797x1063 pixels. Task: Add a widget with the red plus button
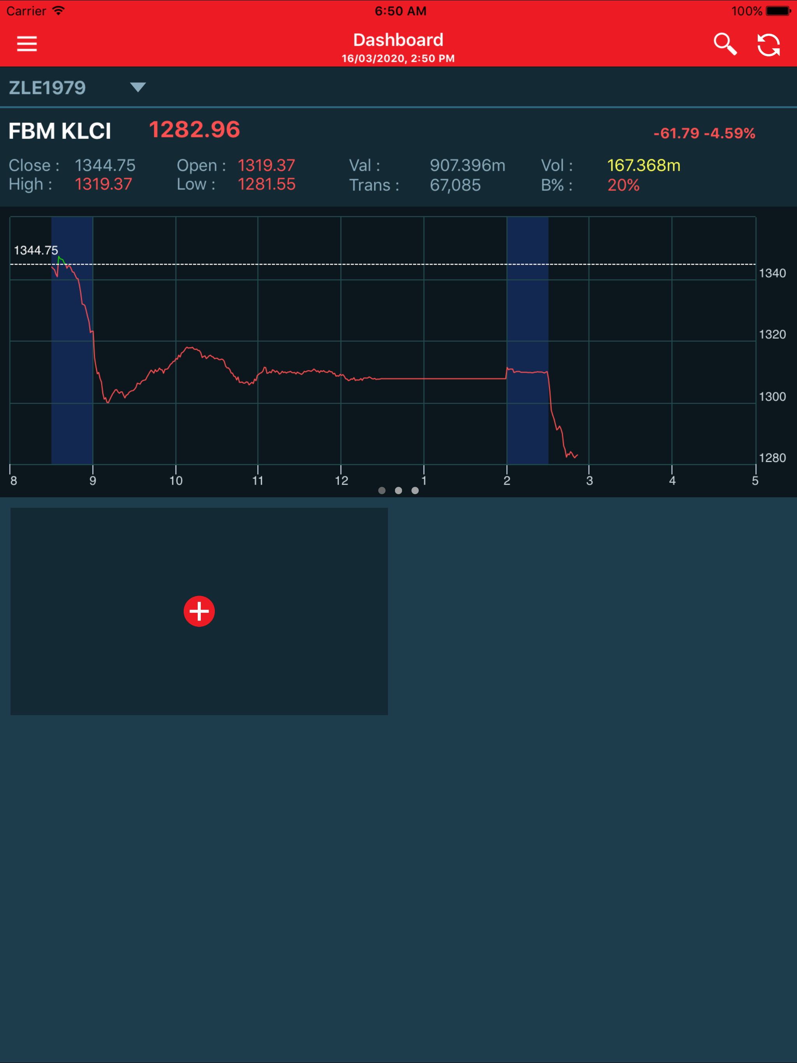pyautogui.click(x=199, y=611)
